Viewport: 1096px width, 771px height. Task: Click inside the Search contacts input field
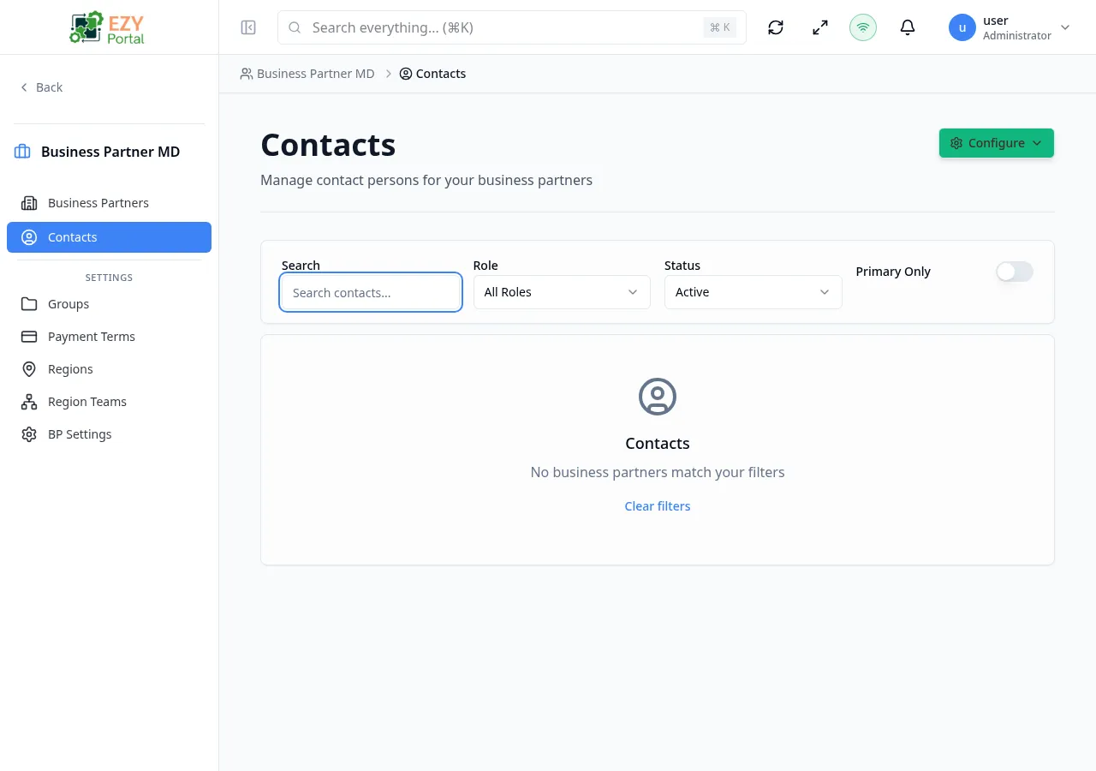pyautogui.click(x=370, y=292)
